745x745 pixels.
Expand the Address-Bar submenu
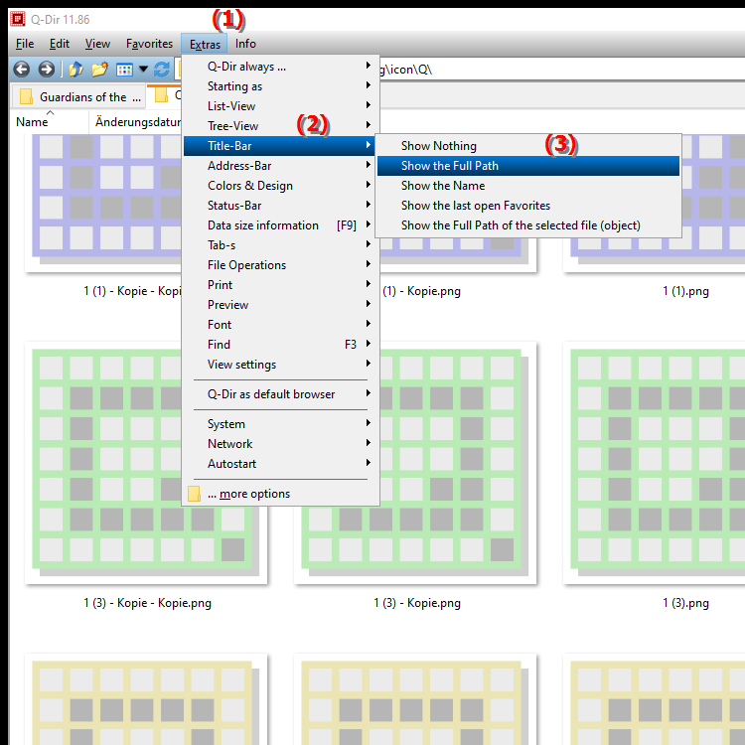280,166
